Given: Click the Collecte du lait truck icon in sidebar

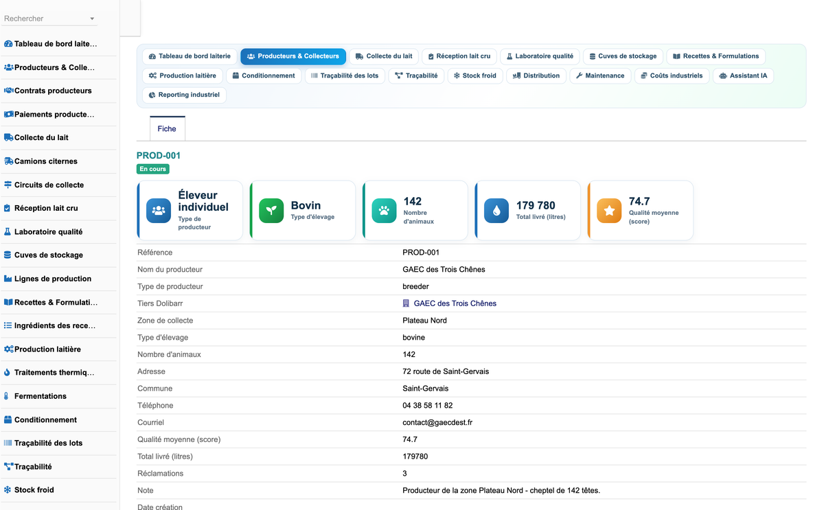Looking at the screenshot, I should pyautogui.click(x=8, y=137).
